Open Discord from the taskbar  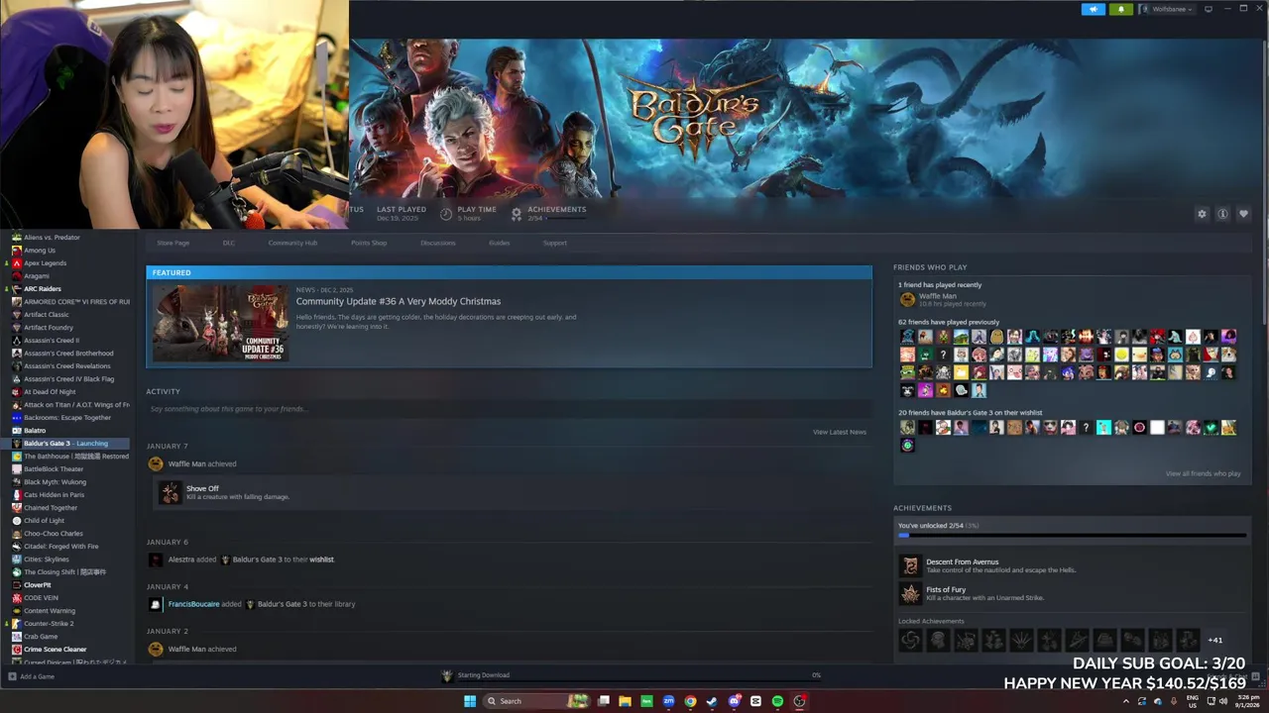click(x=734, y=701)
